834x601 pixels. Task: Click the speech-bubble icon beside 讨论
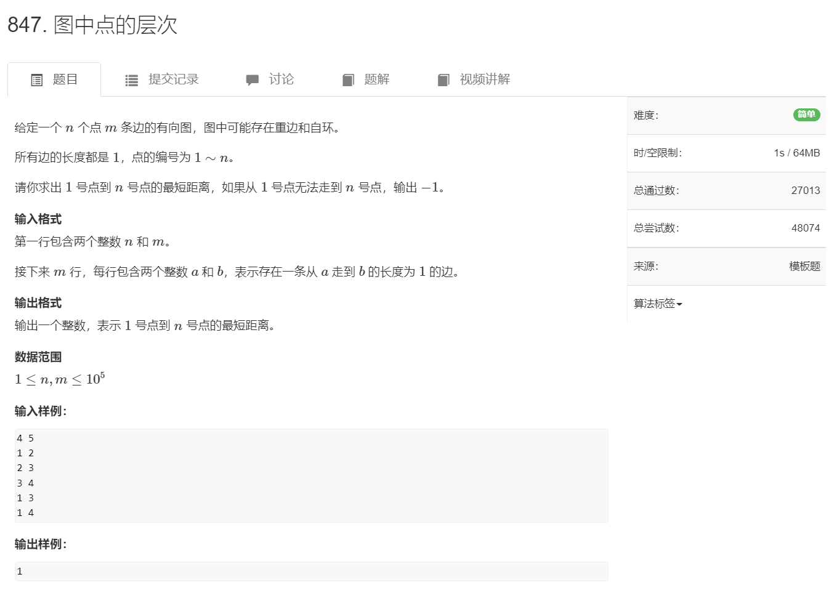(253, 79)
